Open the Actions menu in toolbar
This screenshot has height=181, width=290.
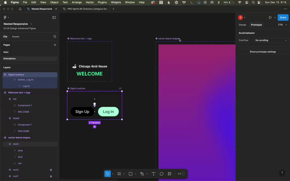(x=170, y=174)
